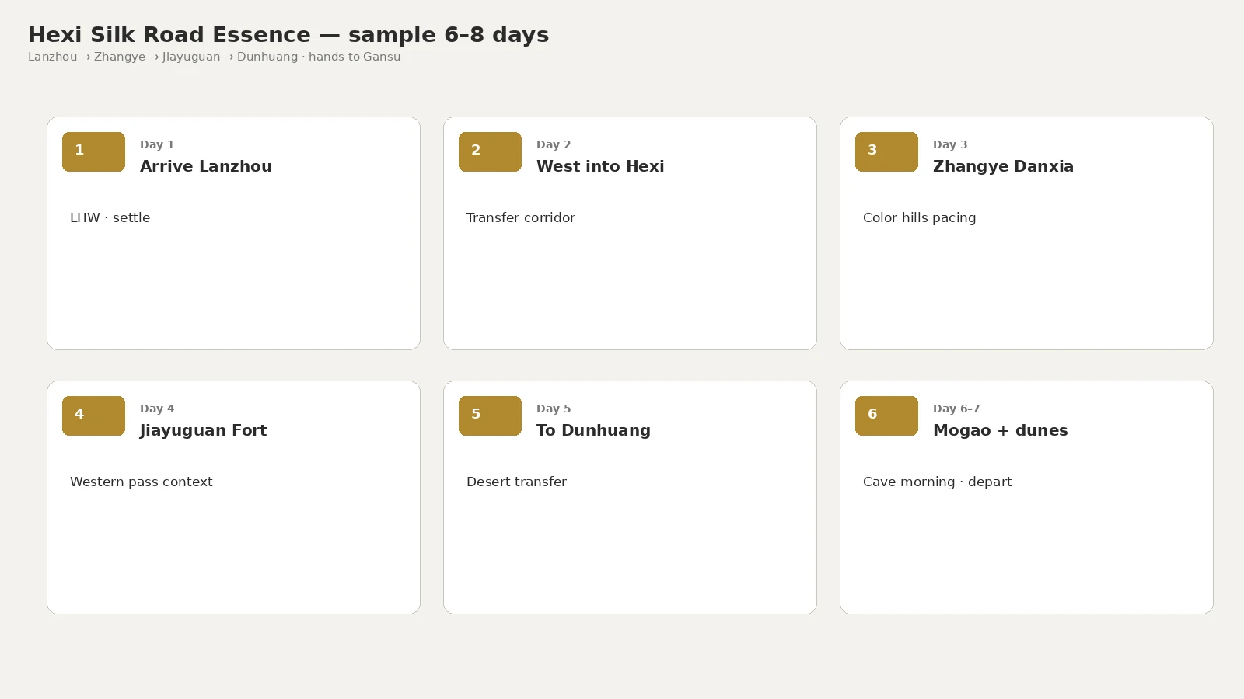Click the 'Day 5' label

click(x=554, y=409)
